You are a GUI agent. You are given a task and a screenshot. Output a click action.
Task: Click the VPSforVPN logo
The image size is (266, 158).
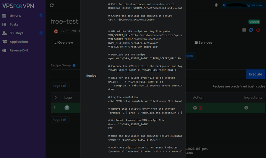(x=18, y=6)
